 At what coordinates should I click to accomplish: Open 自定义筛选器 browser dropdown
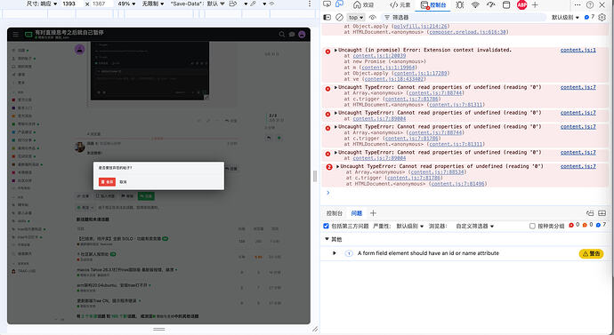click(x=474, y=226)
